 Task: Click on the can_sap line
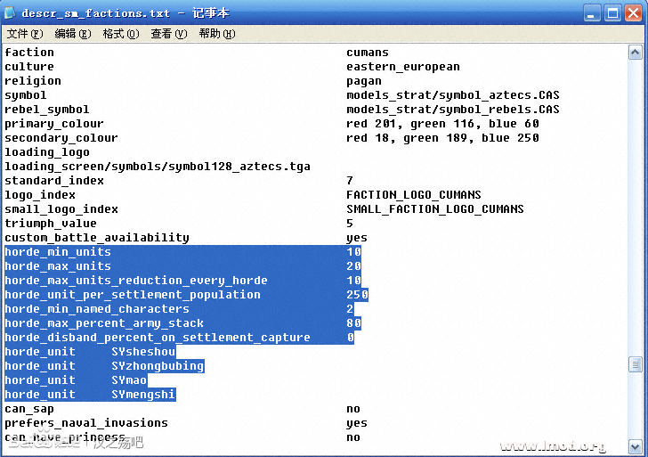29,409
